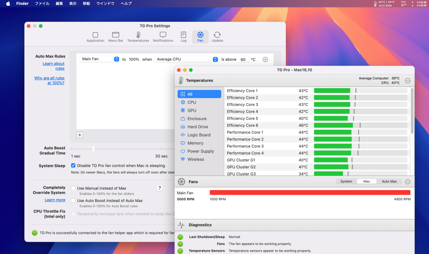Click the thermometer Temperatures header icon
The height and width of the screenshot is (254, 429).
pyautogui.click(x=181, y=81)
